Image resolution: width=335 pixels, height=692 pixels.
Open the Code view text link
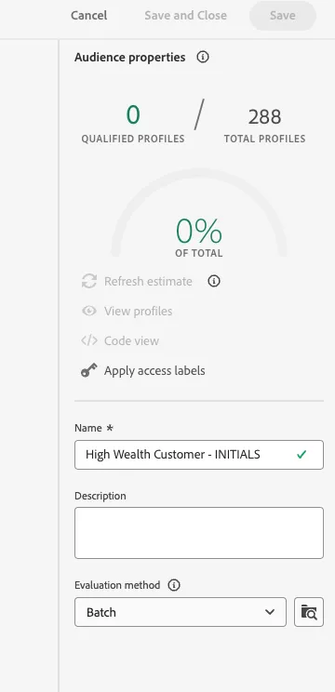point(131,340)
